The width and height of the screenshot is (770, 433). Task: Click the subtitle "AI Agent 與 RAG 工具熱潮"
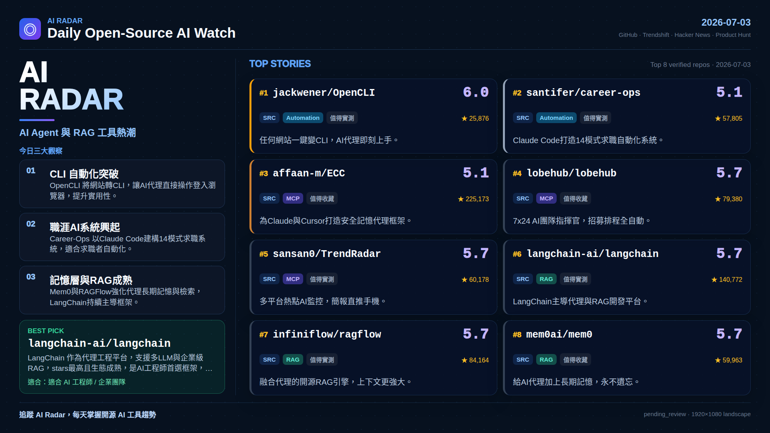point(77,133)
